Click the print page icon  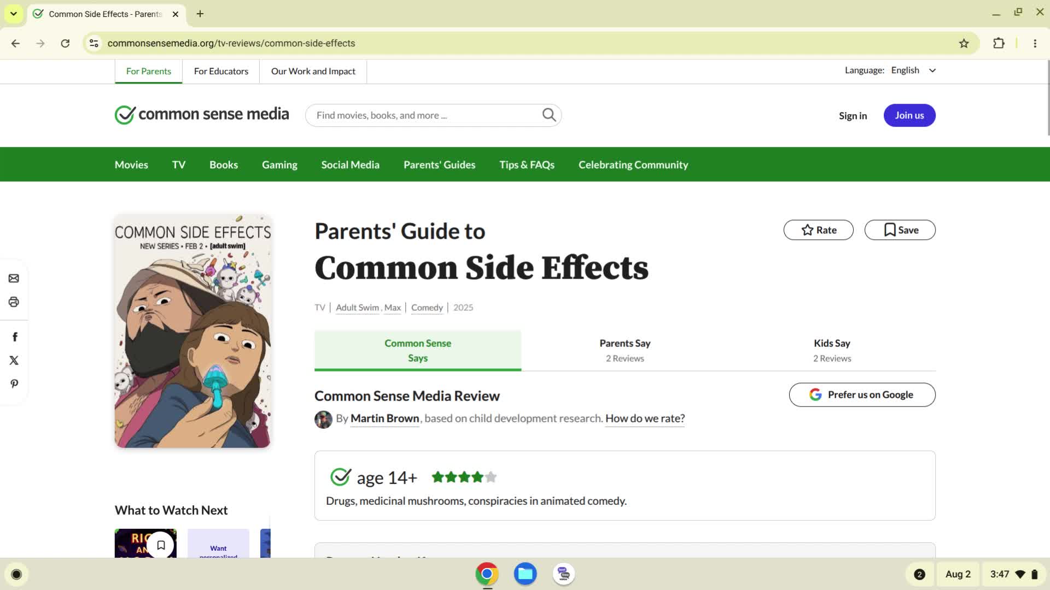(14, 302)
